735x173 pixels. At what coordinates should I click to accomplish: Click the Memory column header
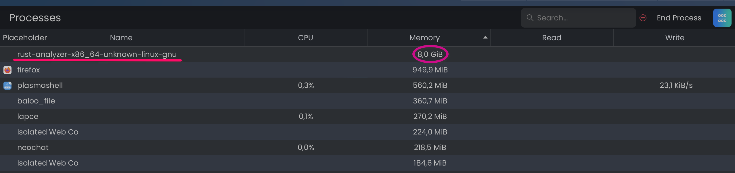click(425, 37)
